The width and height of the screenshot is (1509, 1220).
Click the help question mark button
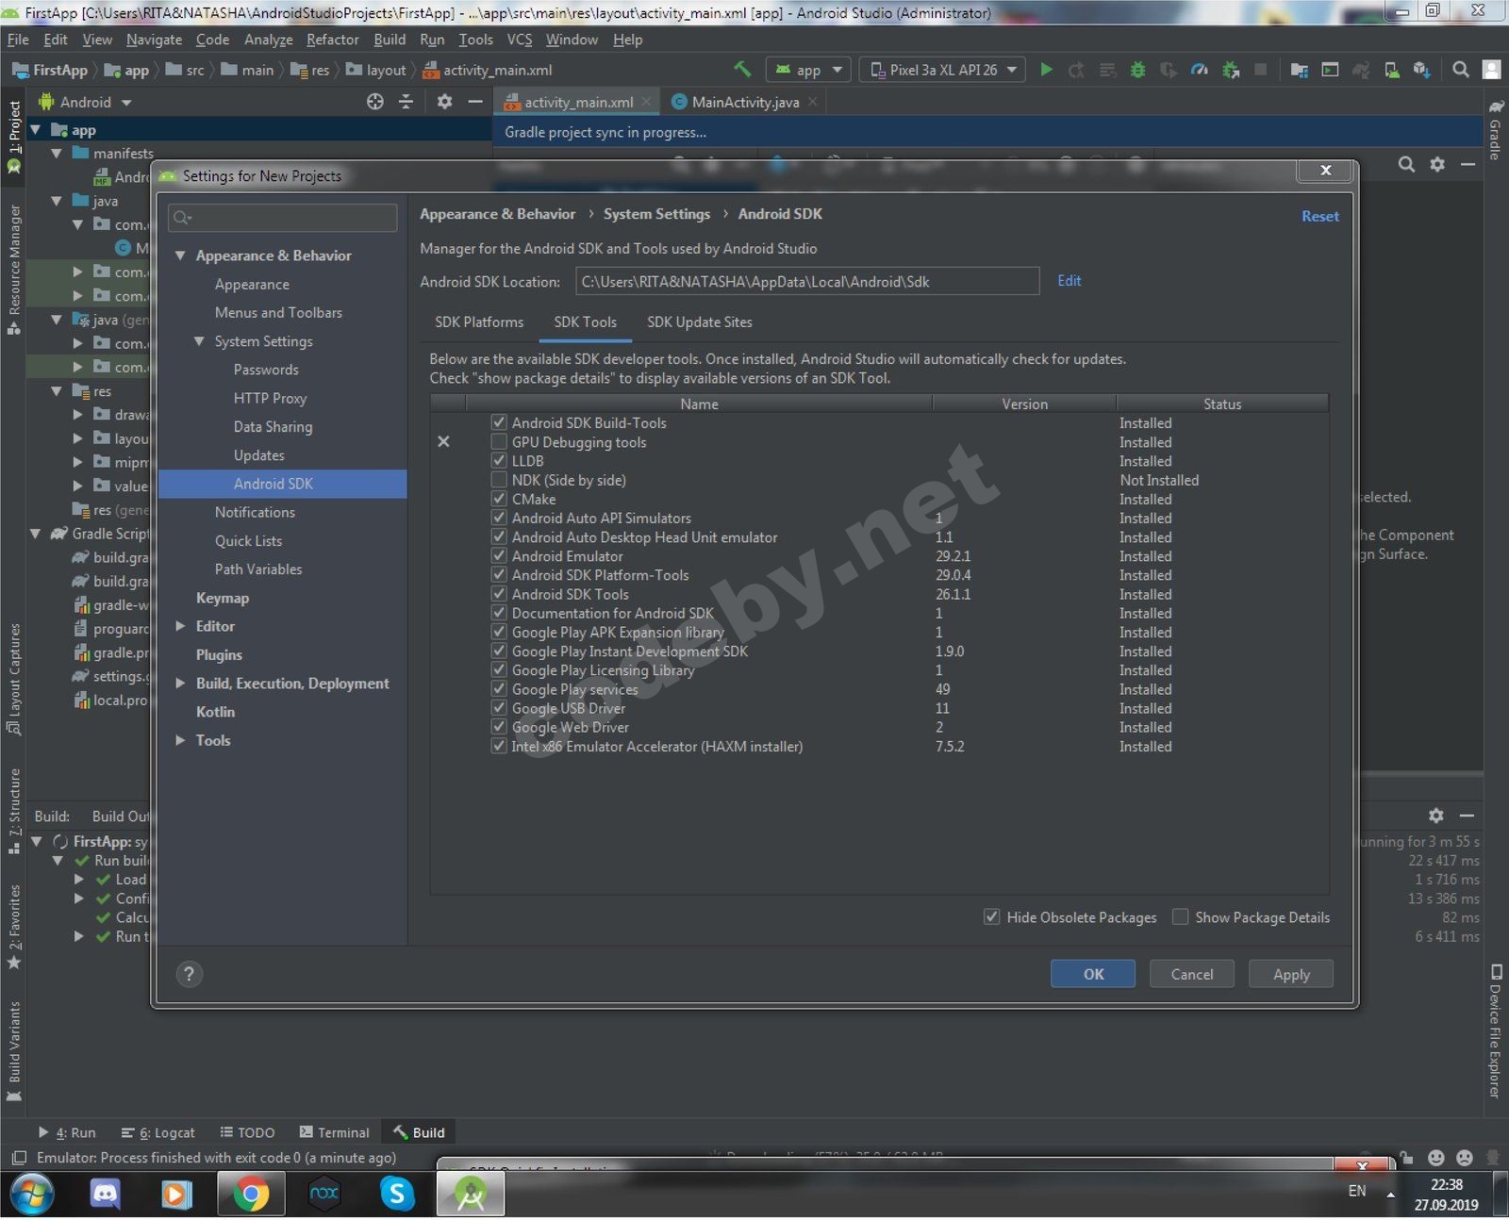(190, 974)
